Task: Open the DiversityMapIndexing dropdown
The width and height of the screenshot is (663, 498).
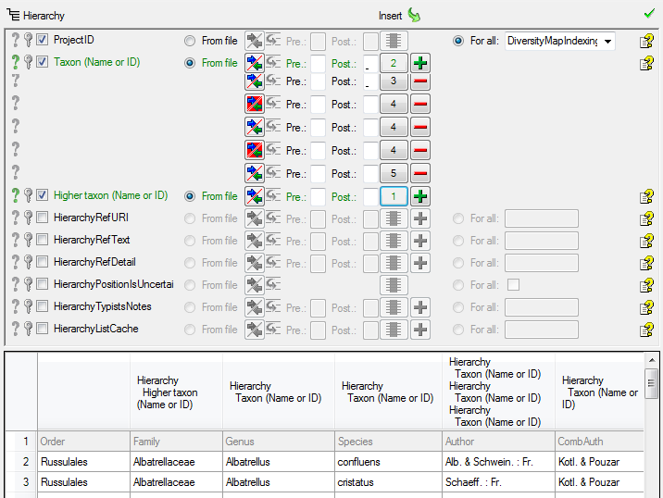Action: point(607,41)
